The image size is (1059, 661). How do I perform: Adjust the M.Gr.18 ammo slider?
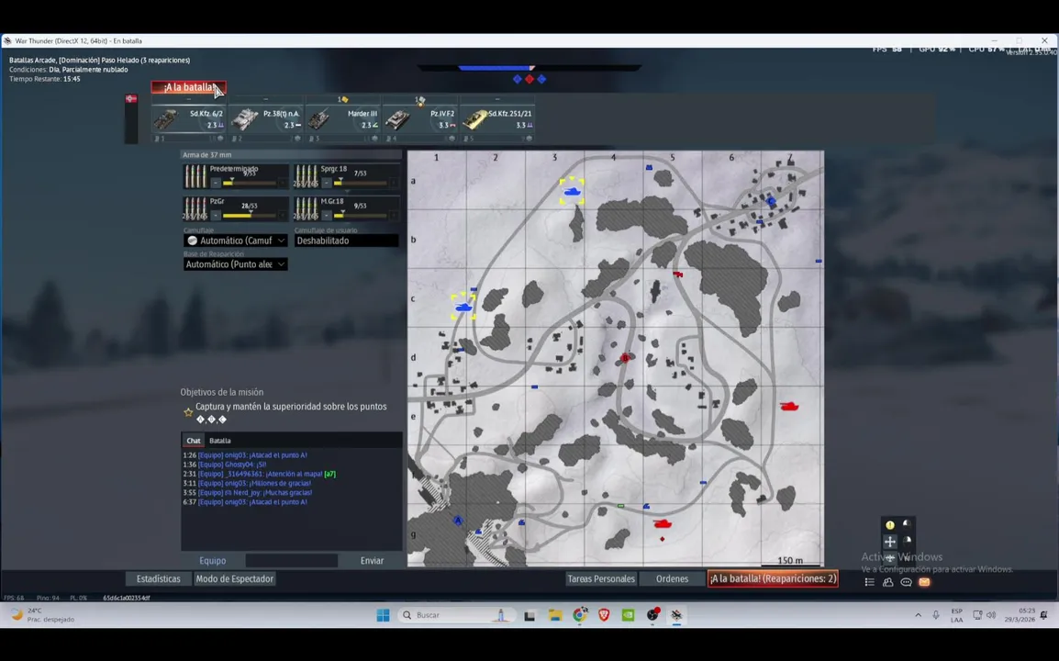pos(360,216)
